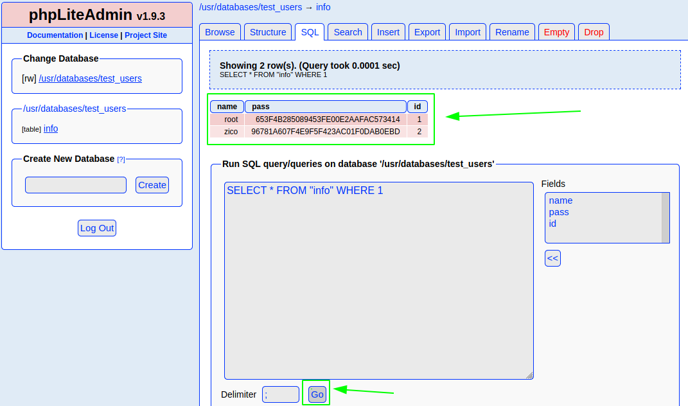This screenshot has height=406, width=688.
Task: Click the new database name input field
Action: click(x=76, y=185)
